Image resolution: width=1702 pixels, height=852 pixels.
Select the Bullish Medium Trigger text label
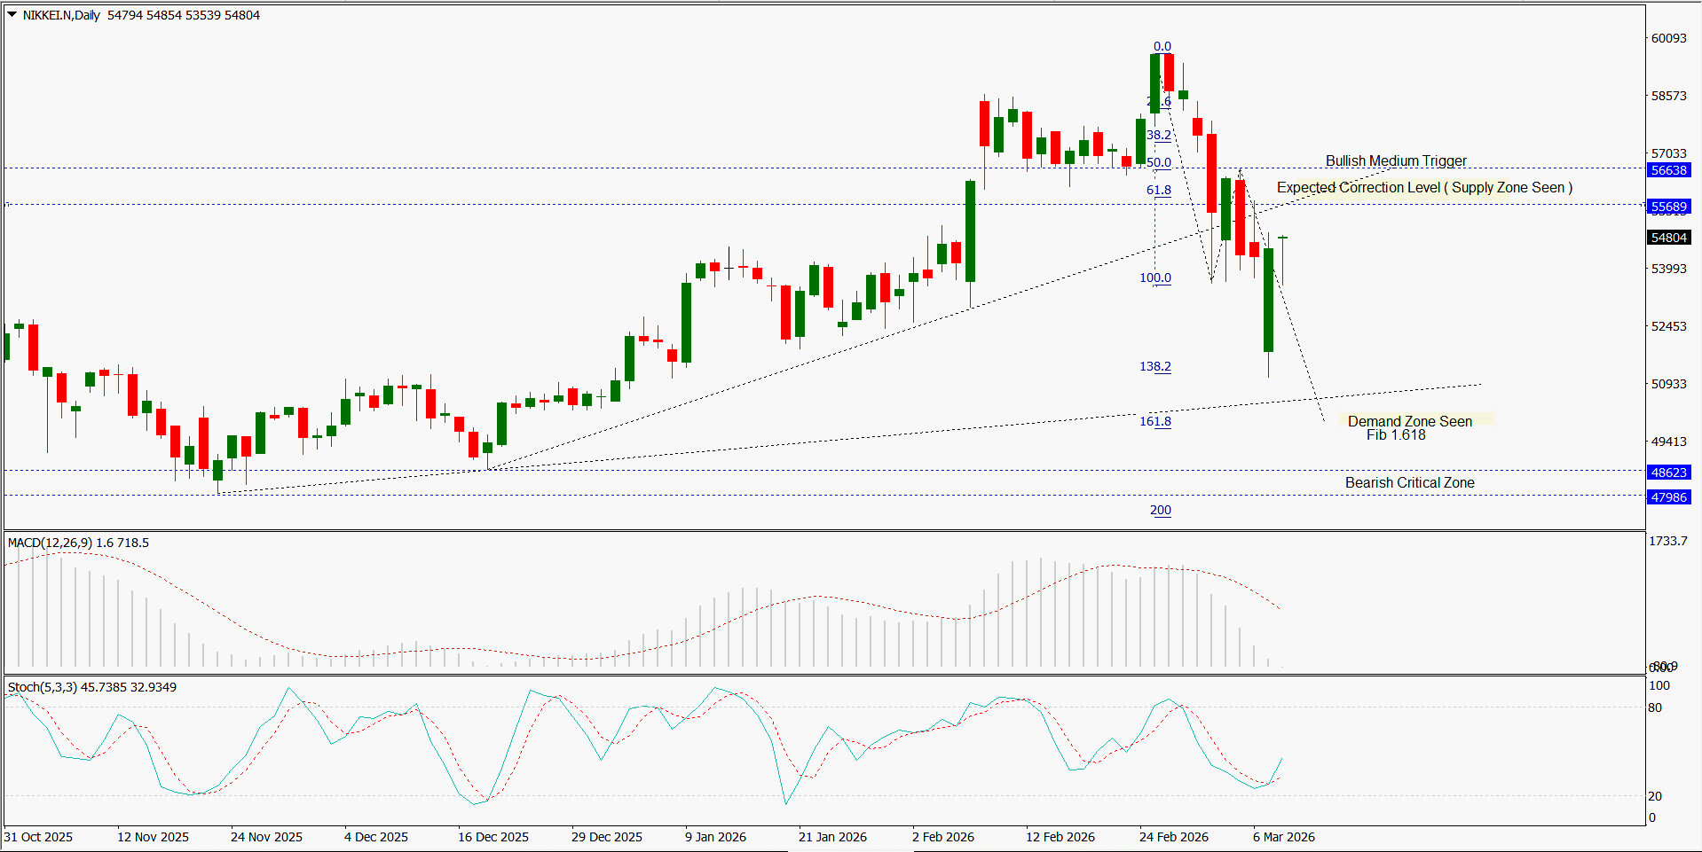click(1395, 160)
